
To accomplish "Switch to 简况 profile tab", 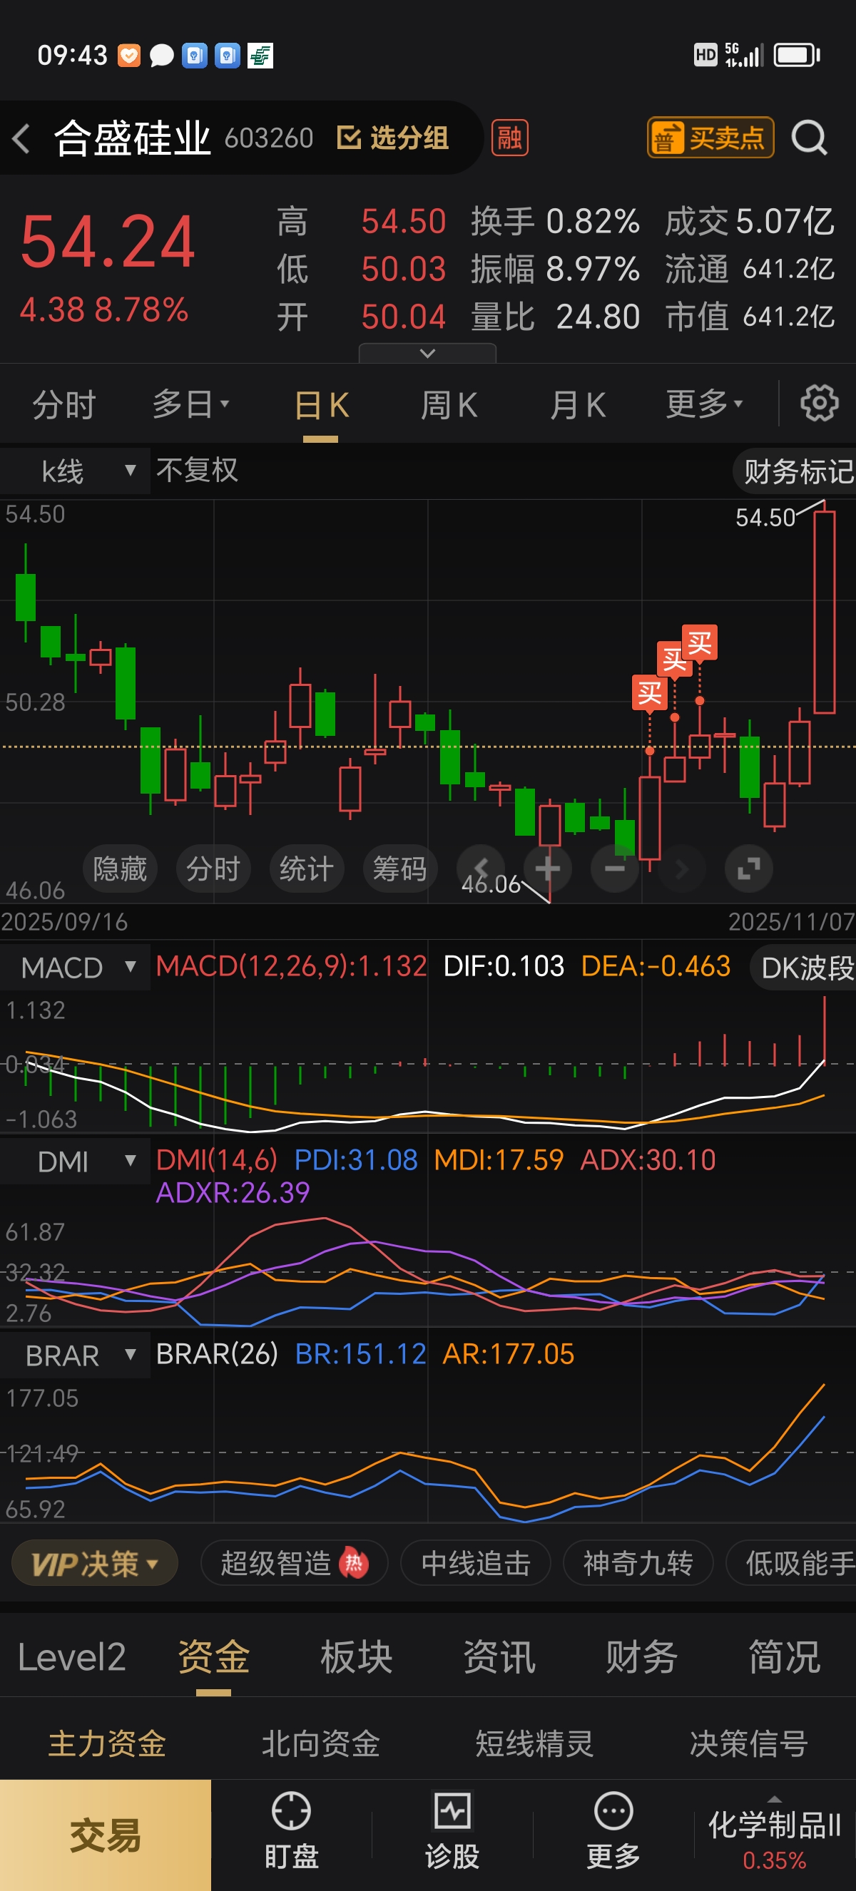I will tap(784, 1658).
